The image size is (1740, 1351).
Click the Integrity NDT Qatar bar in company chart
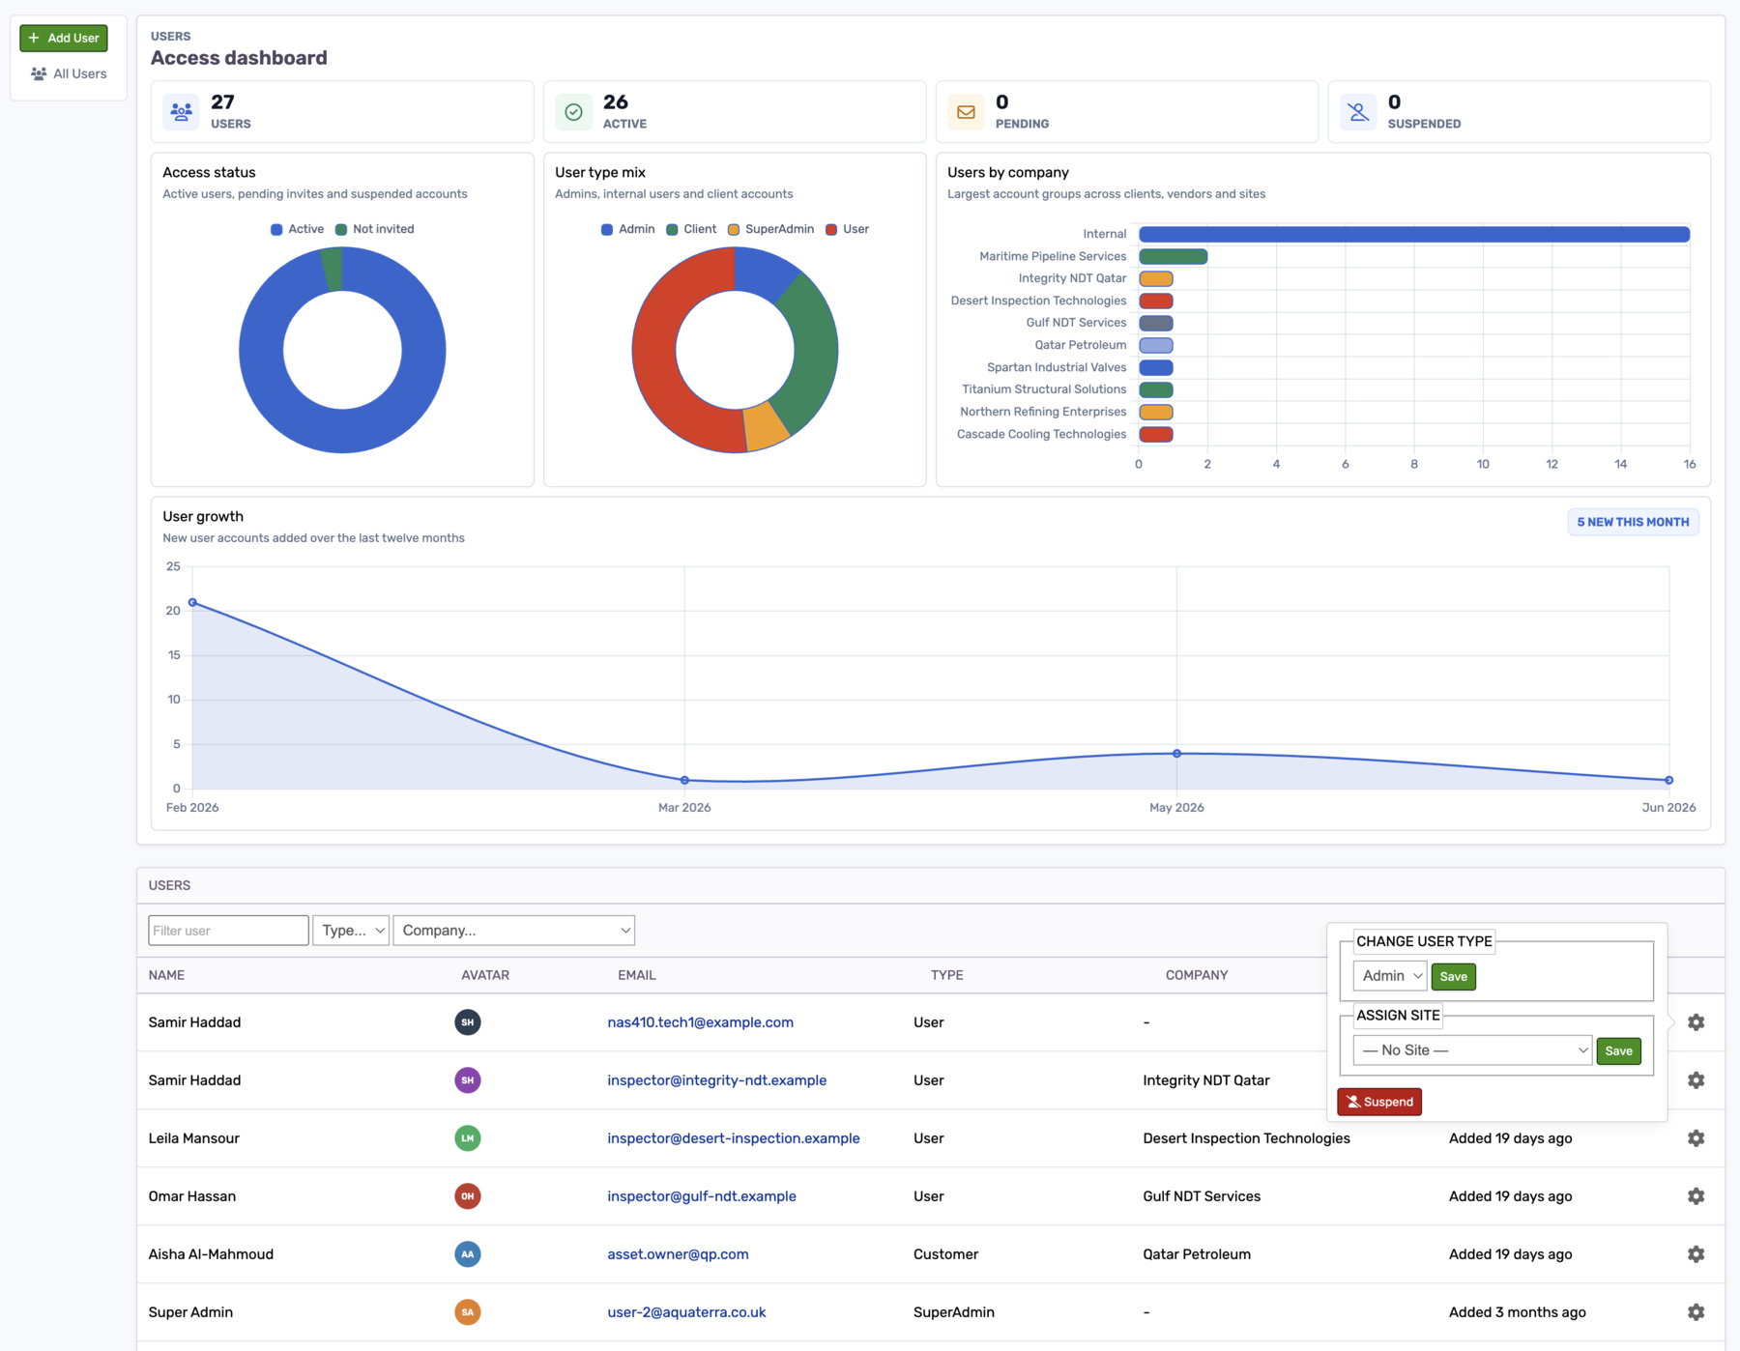(x=1155, y=278)
